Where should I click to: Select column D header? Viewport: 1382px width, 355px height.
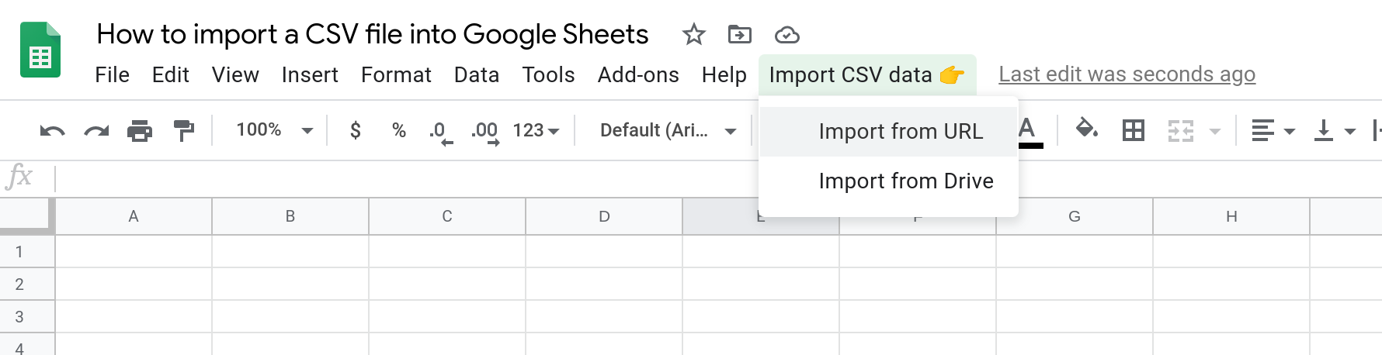click(x=604, y=216)
